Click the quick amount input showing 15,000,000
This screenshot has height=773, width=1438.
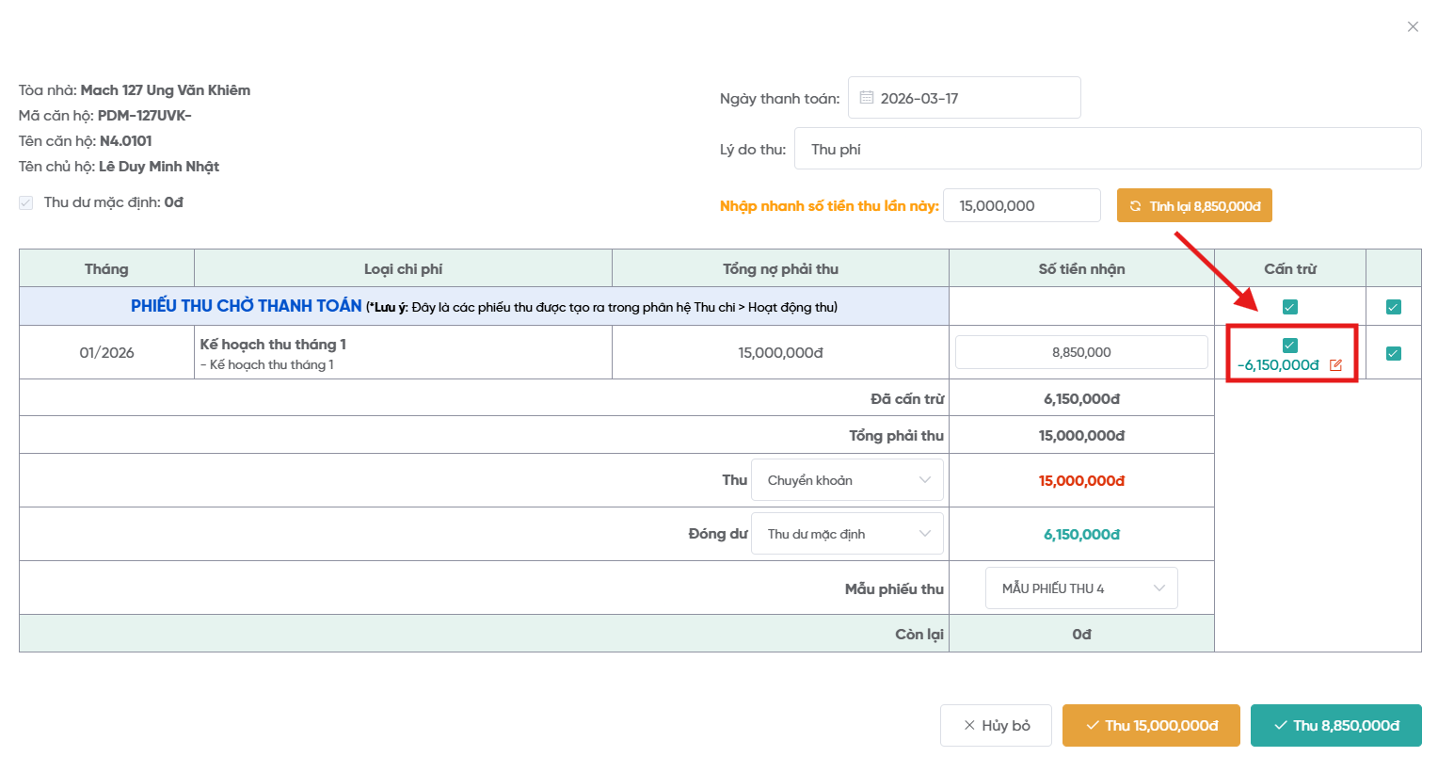point(1021,205)
